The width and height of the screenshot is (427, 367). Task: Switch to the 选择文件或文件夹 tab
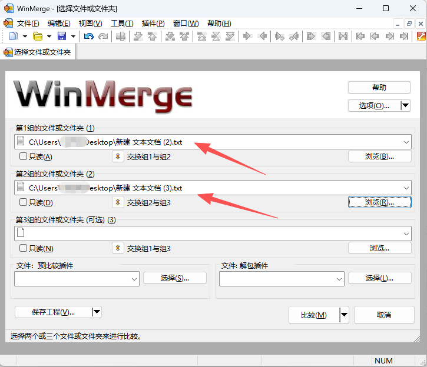tap(39, 52)
